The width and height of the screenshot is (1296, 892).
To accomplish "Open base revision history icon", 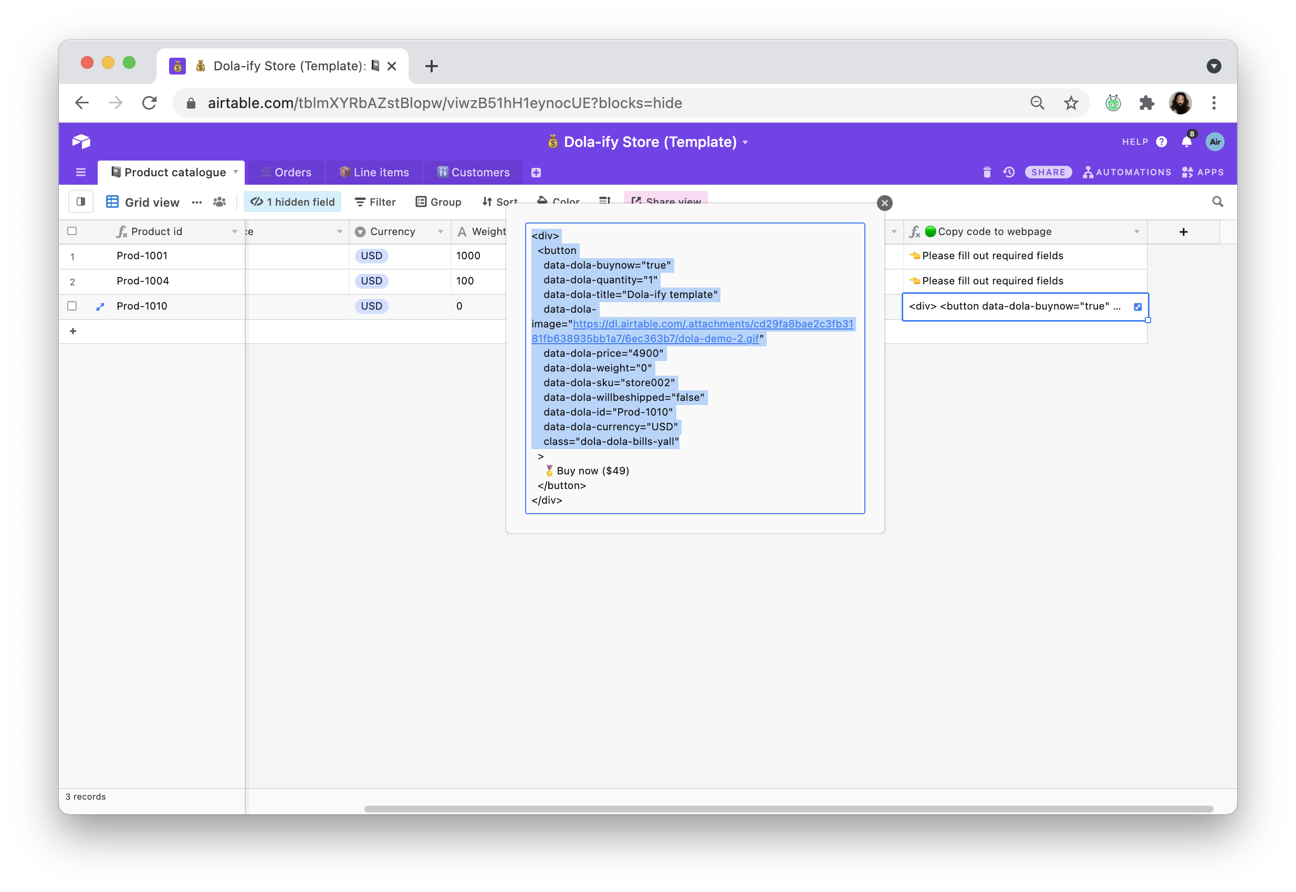I will (1009, 172).
